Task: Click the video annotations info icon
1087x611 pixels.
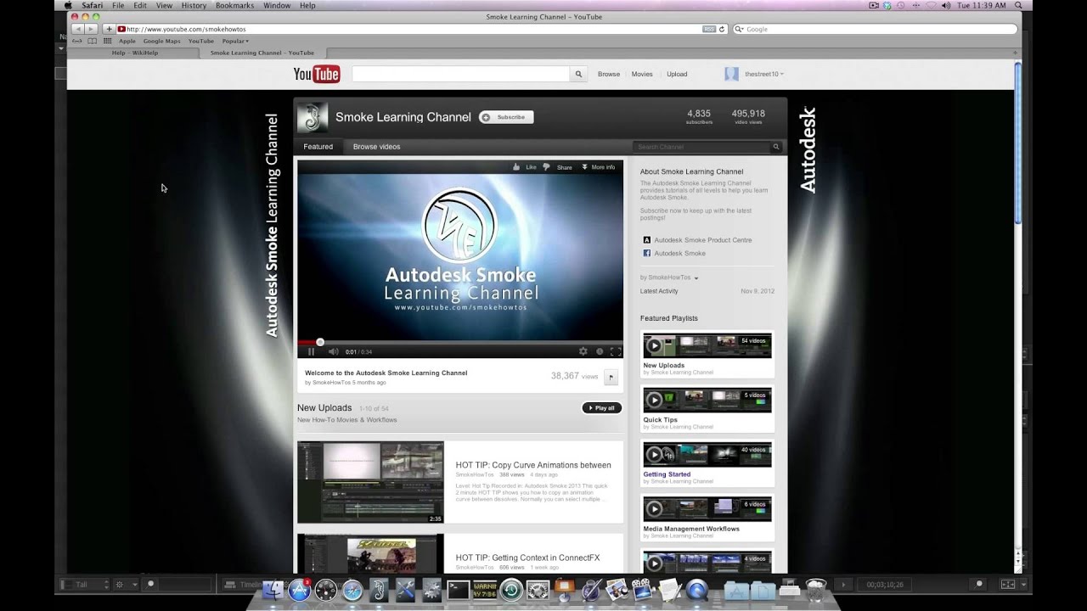Action: (600, 351)
